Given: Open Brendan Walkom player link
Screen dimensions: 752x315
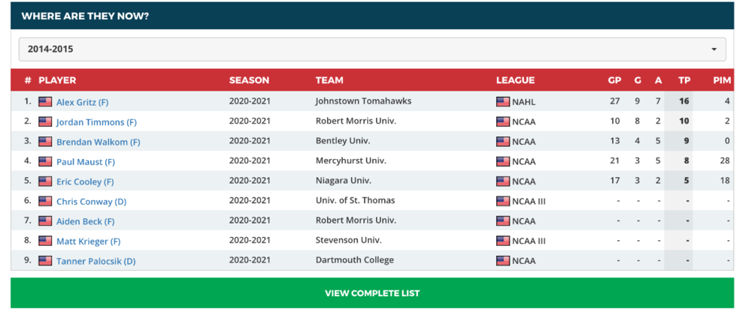Looking at the screenshot, I should [x=99, y=142].
